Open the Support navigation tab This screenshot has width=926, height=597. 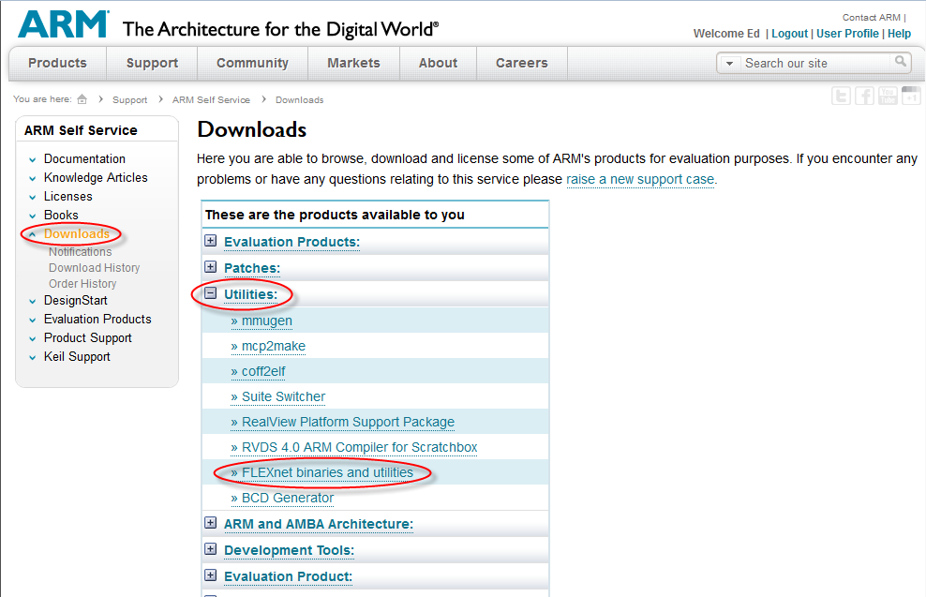152,63
